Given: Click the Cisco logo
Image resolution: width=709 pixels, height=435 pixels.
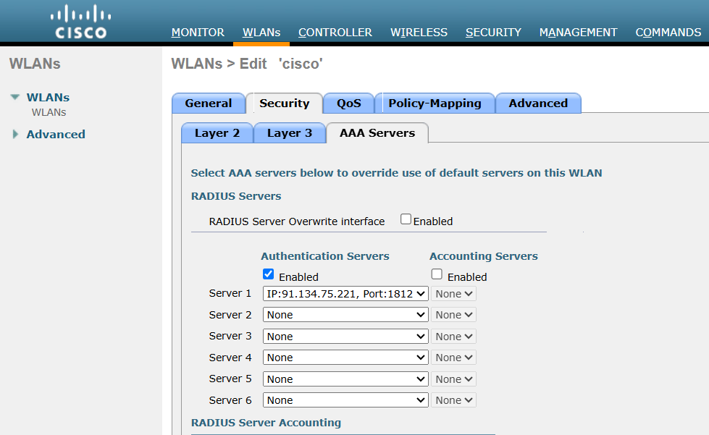Looking at the screenshot, I should click(81, 22).
